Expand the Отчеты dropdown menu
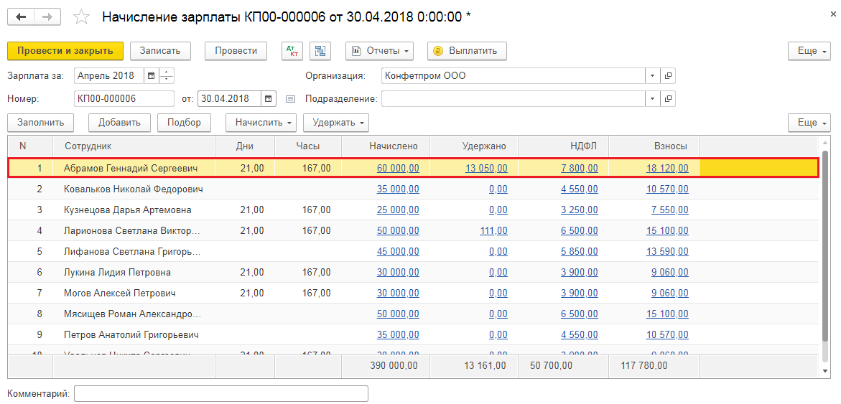Image resolution: width=841 pixels, height=404 pixels. coord(379,51)
